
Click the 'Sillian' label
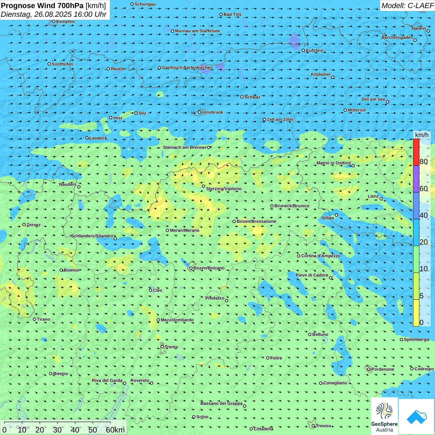[x=327, y=218]
